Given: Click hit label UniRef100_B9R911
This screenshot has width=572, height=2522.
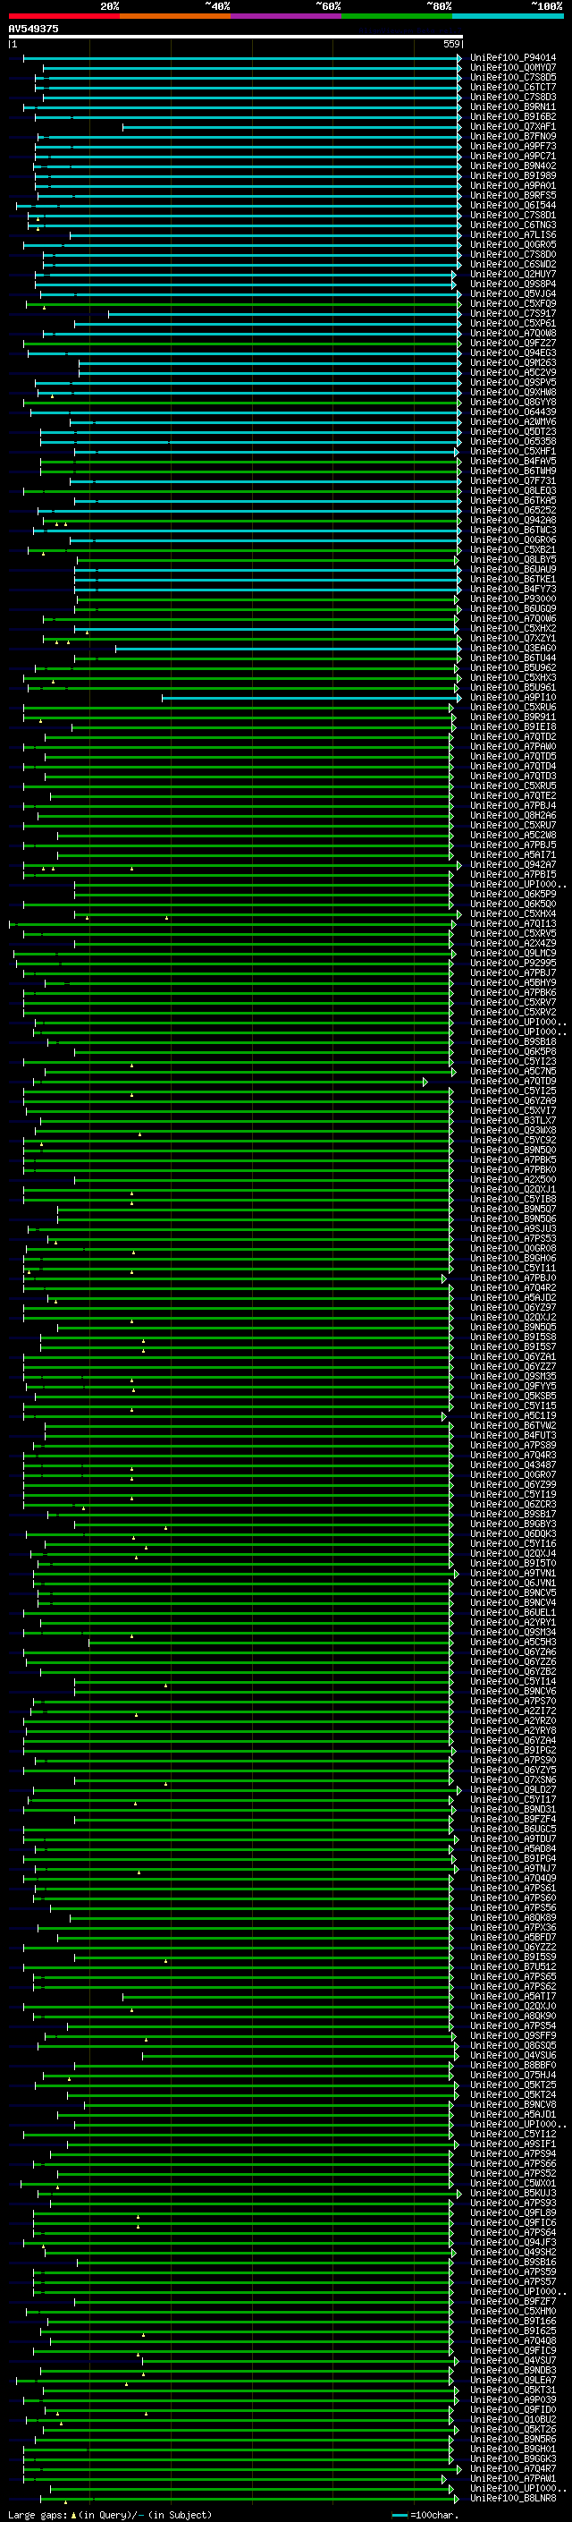Looking at the screenshot, I should [x=513, y=717].
